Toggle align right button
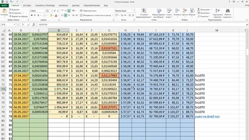The width and height of the screenshot is (249, 140). [69, 15]
